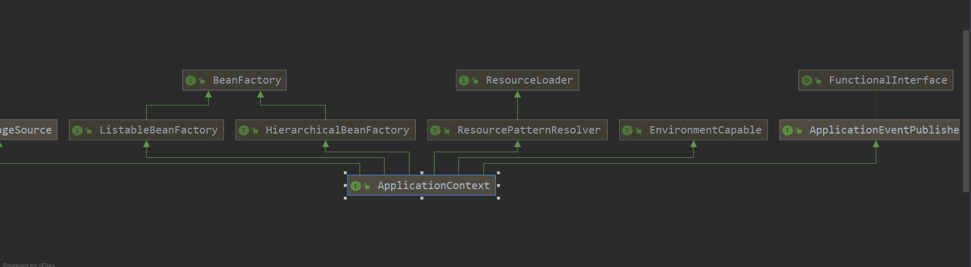The height and width of the screenshot is (267, 971).
Task: Click interface icon on ResourceLoader node
Action: 464,81
